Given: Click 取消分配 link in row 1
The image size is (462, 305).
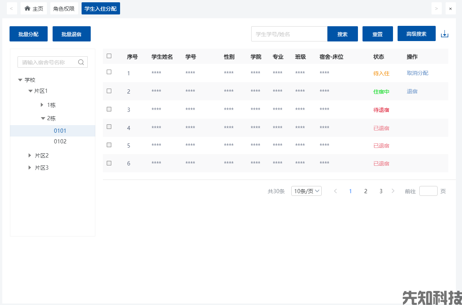Looking at the screenshot, I should [x=417, y=73].
